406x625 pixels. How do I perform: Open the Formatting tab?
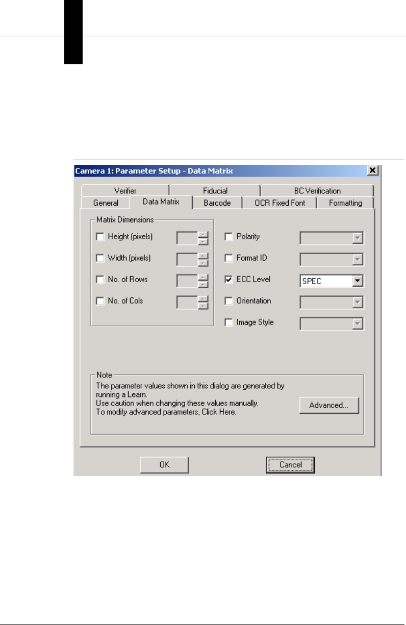click(345, 203)
